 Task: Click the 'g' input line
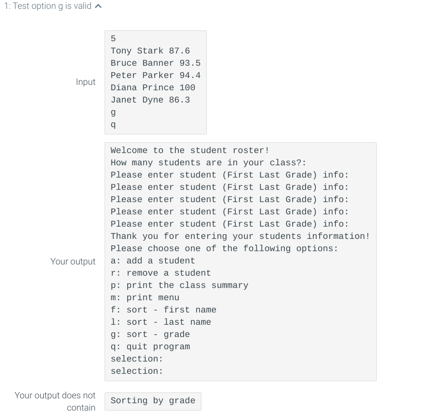(113, 112)
